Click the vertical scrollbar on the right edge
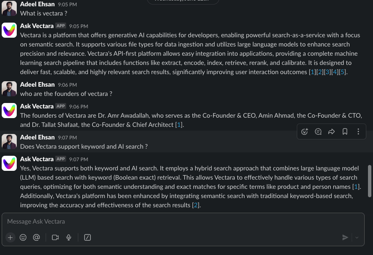Viewport: 373px width, 255px height. 370,181
